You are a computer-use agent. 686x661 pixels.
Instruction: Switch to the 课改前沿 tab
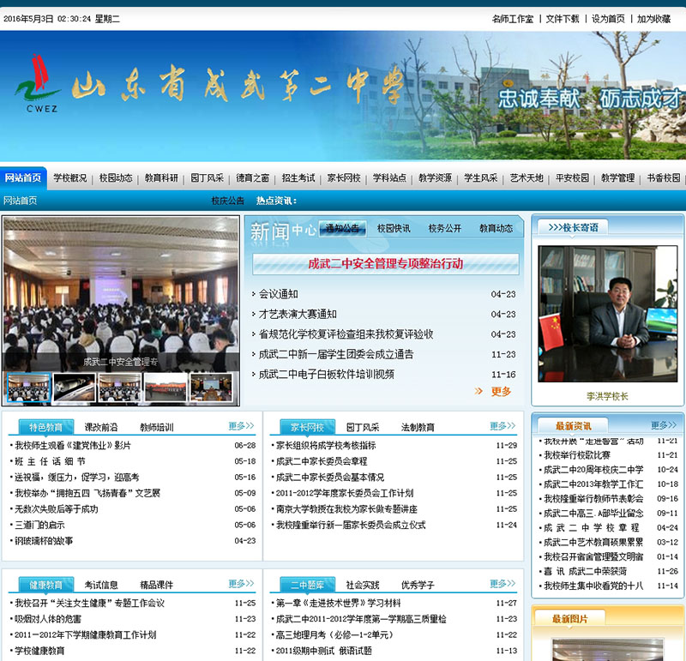(x=101, y=427)
